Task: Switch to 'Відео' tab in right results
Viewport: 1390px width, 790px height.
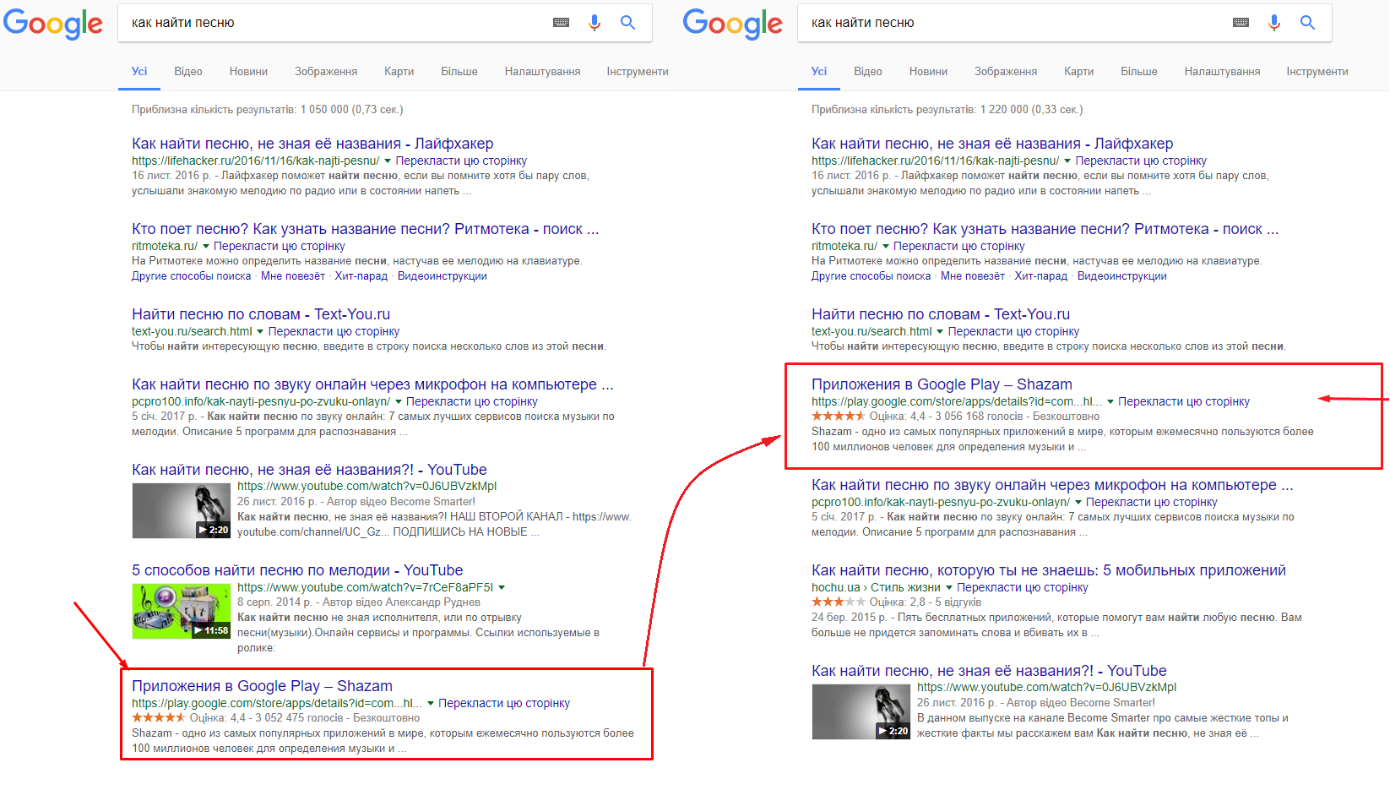Action: 868,72
